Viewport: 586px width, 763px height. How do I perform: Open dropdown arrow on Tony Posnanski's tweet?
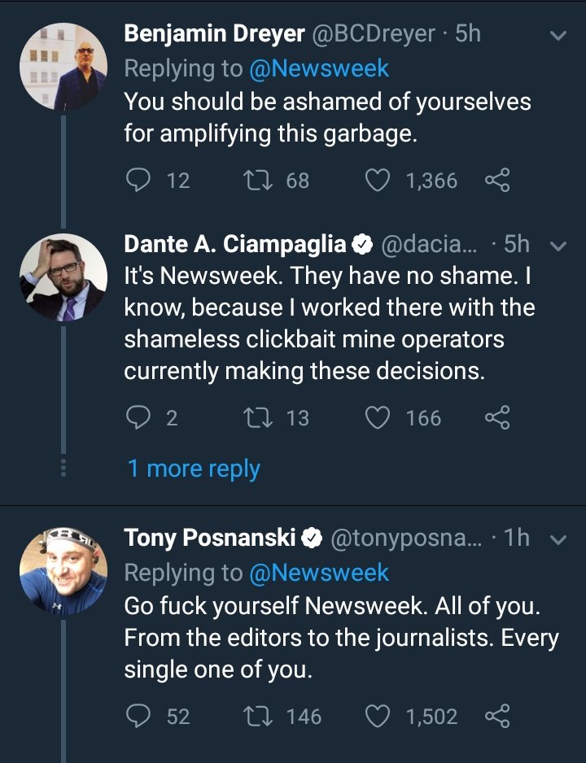coord(558,538)
